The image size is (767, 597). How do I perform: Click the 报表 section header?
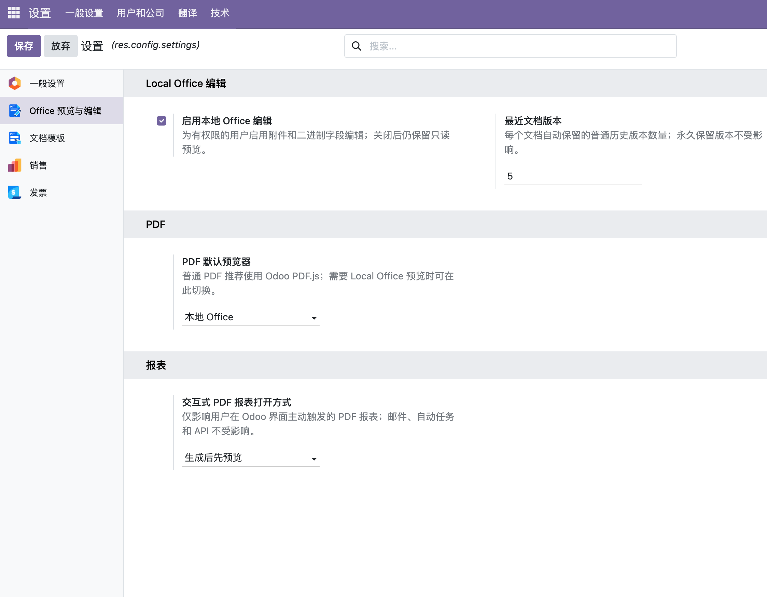(x=156, y=365)
